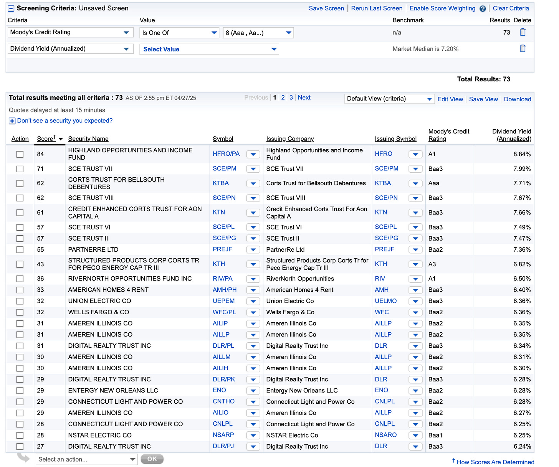Select checkbox for Corts Trust for Bellsouth
This screenshot has height=467, width=559.
[20, 183]
